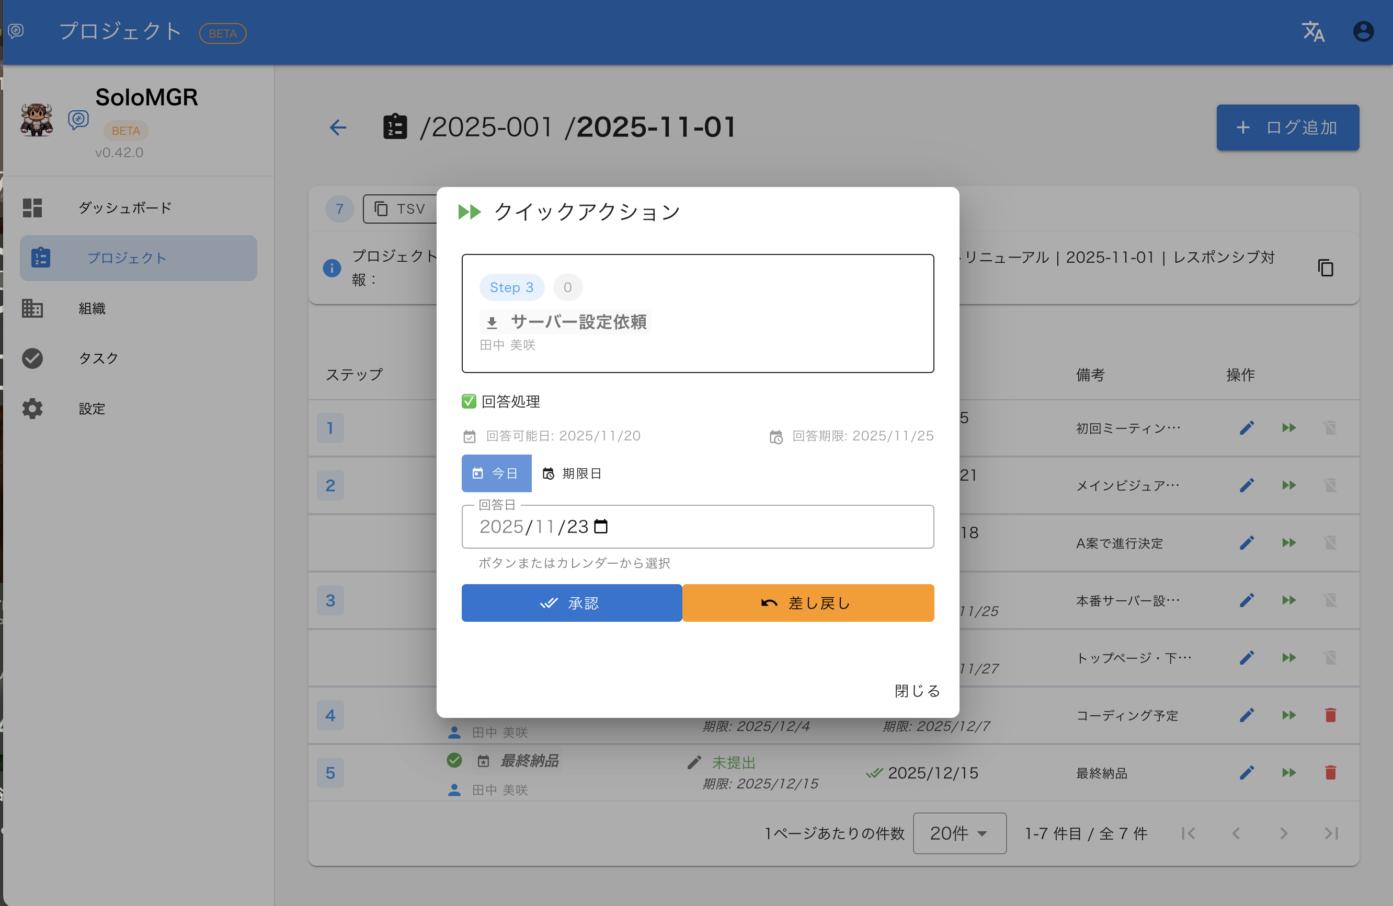Screen dimensions: 1393x906
Task: Select ダッシュボード in the sidebar
Action: (124, 207)
